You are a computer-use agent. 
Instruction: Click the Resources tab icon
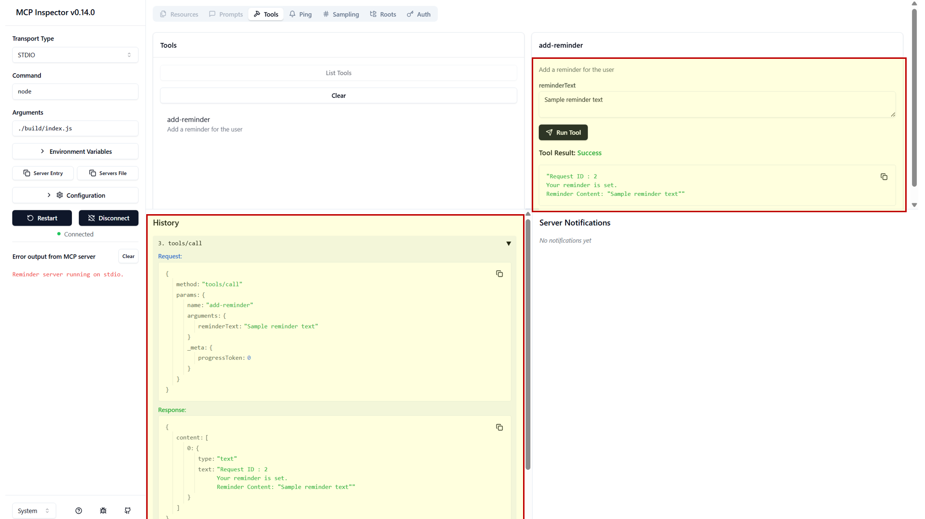(x=163, y=14)
